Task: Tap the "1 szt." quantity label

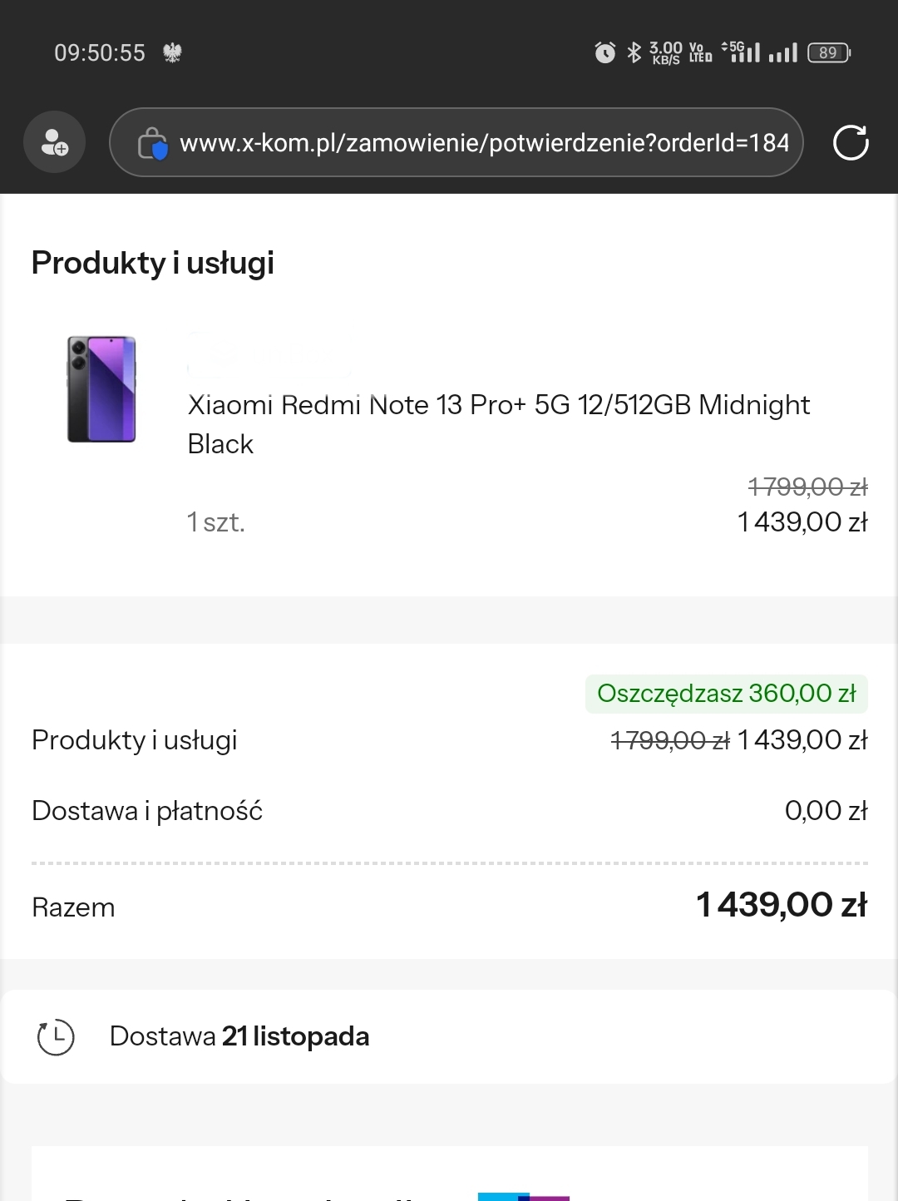Action: (216, 522)
